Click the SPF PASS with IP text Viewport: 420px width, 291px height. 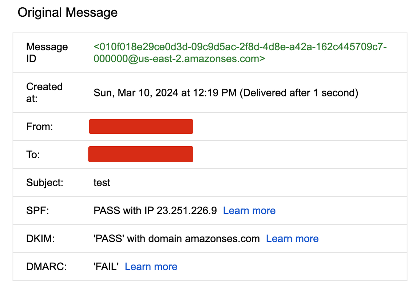point(155,211)
